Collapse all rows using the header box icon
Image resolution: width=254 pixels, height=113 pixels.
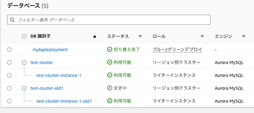coord(24,36)
